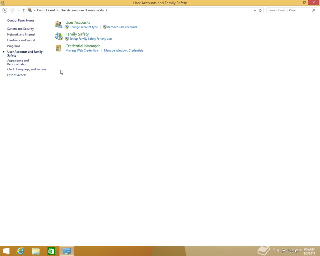This screenshot has height=256, width=320.
Task: Open File Explorer from taskbar
Action: click(36, 251)
